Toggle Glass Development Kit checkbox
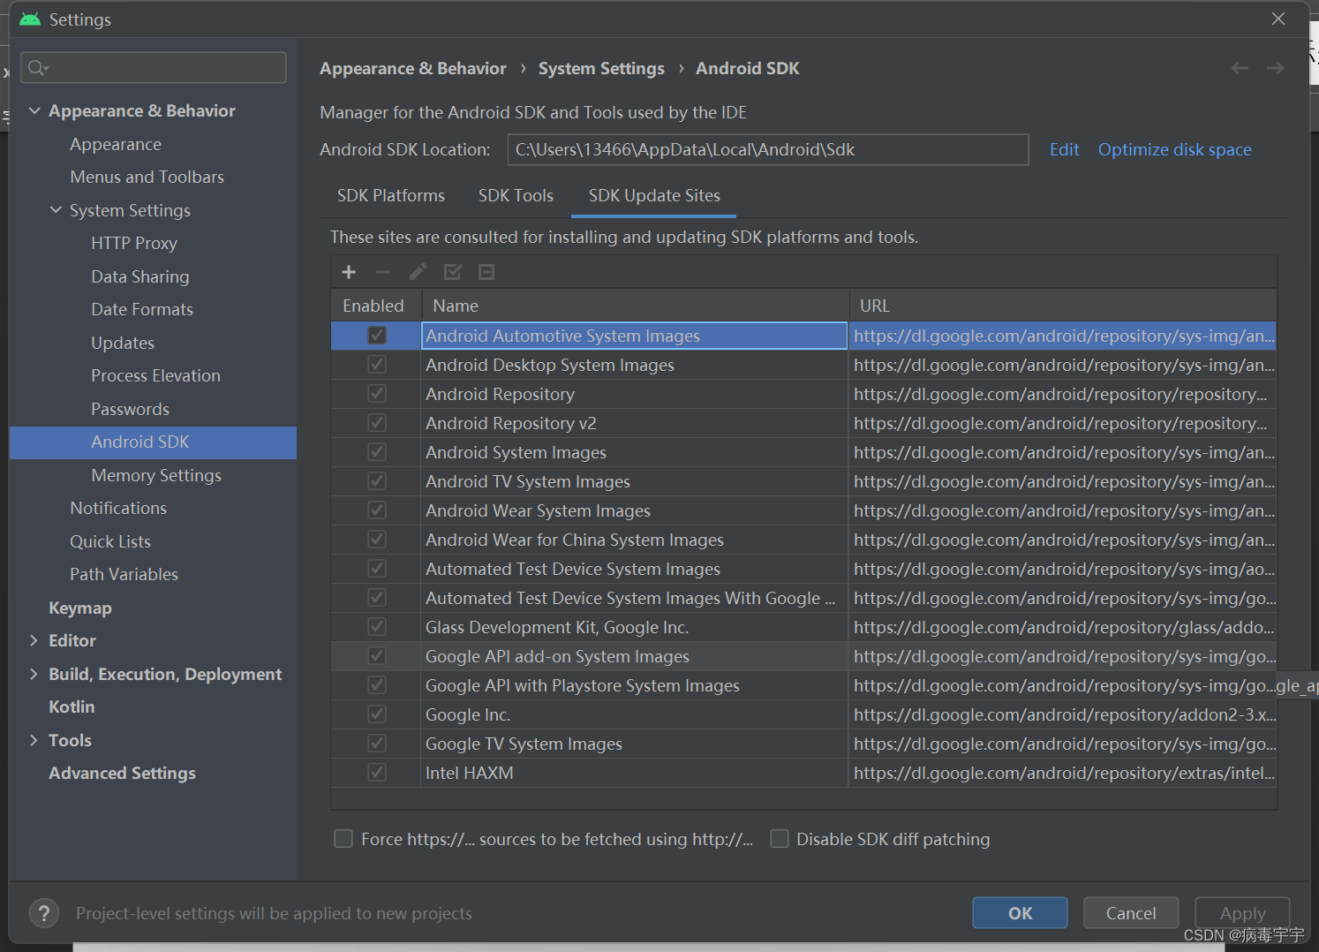Screen dimensions: 1319x952 coord(377,627)
